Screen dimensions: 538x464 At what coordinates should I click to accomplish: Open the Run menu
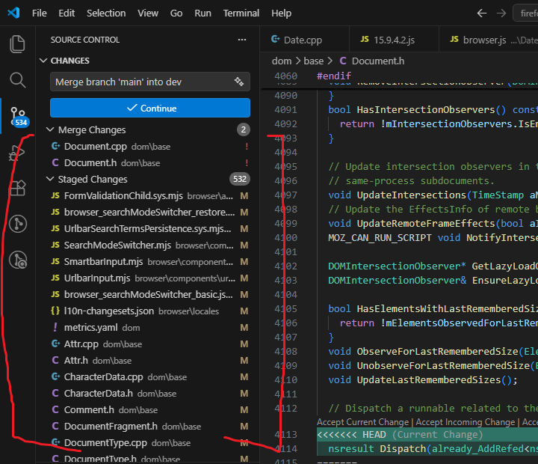202,13
